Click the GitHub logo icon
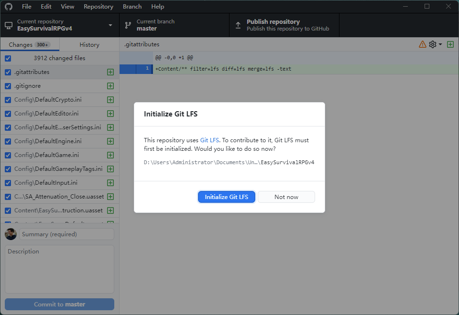This screenshot has width=459, height=315. click(x=9, y=6)
